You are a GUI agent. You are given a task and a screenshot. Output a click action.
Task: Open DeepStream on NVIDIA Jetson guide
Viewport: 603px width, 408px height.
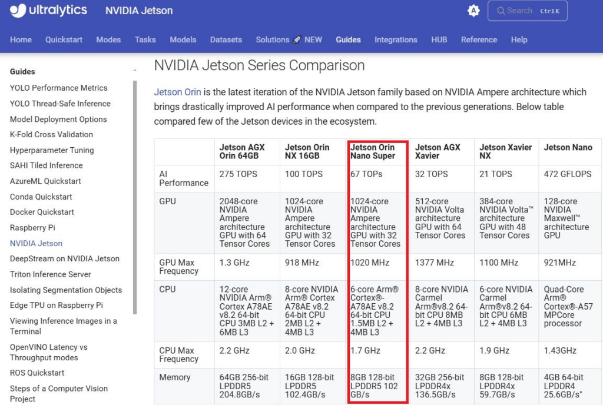(x=65, y=259)
